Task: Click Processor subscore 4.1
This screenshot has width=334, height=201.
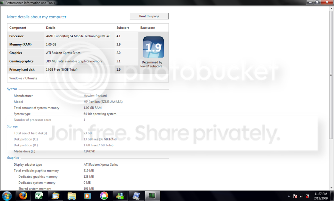Action: (x=119, y=36)
